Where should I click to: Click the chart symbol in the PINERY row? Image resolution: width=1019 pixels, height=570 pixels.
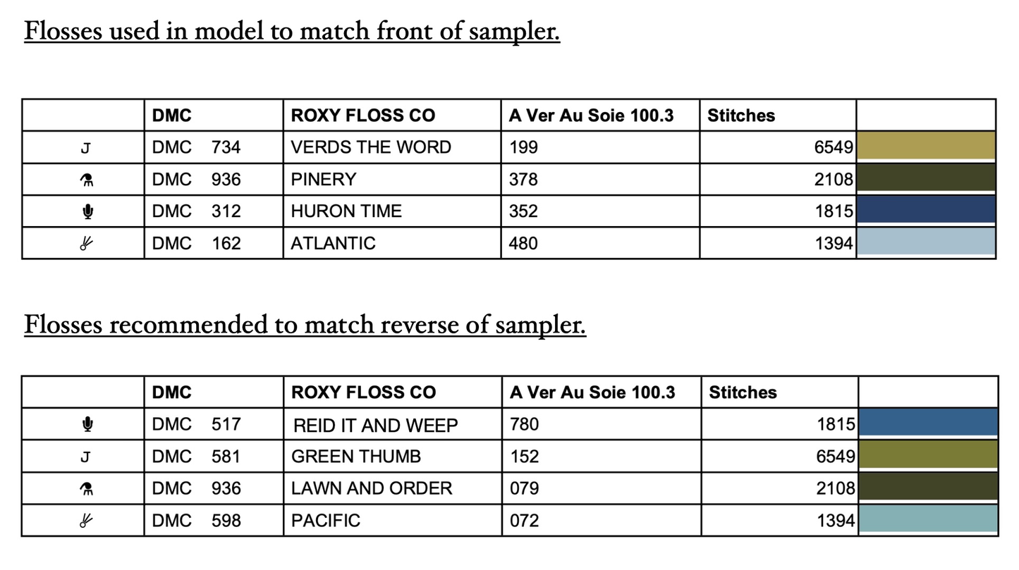(x=85, y=180)
